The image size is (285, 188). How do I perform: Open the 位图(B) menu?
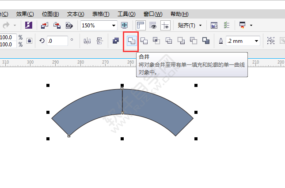click(x=50, y=14)
